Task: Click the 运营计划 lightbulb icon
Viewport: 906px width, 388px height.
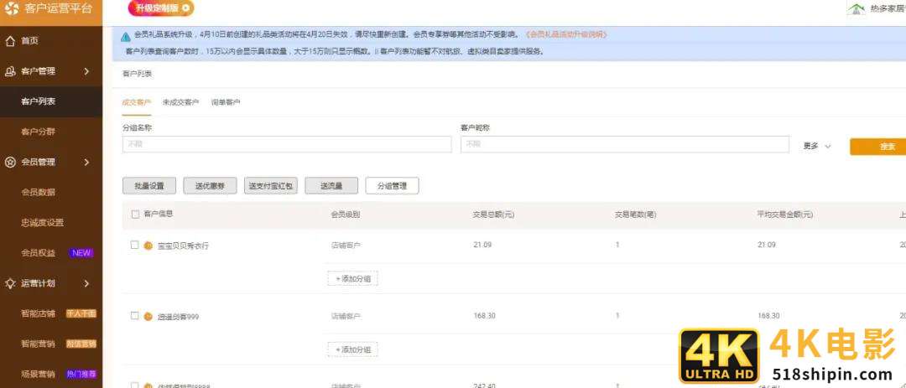Action: pos(10,283)
